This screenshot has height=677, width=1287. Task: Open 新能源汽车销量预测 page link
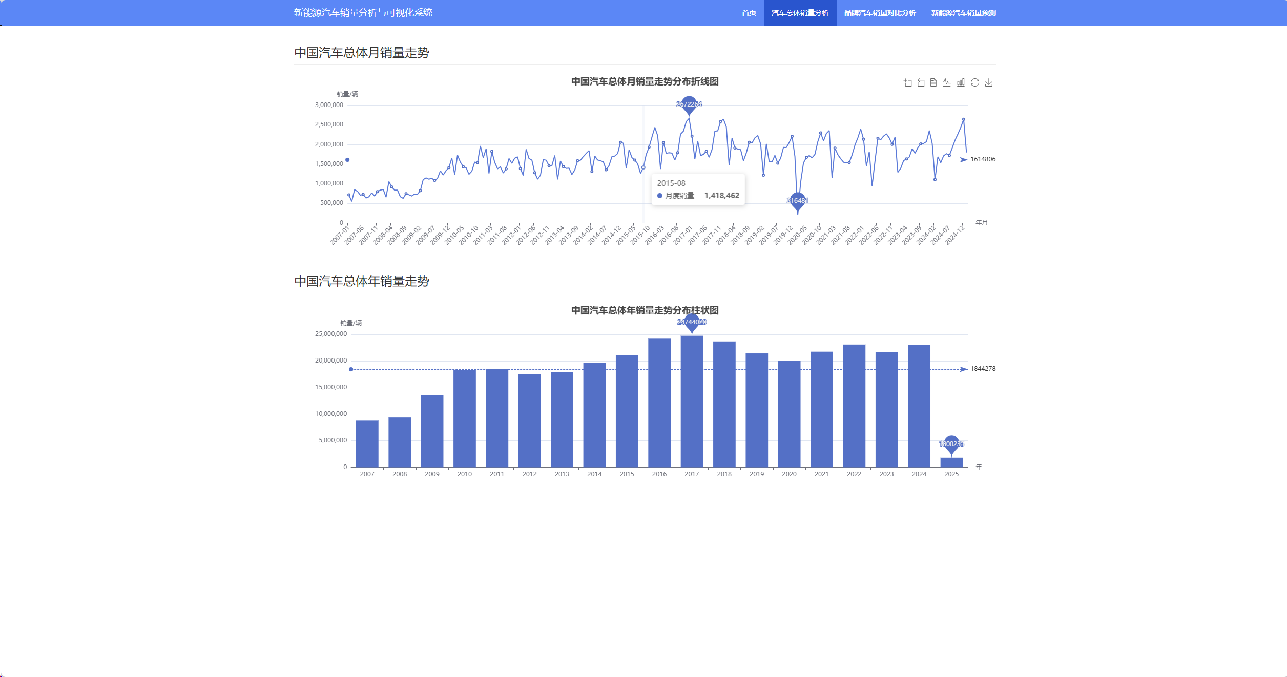(x=963, y=13)
